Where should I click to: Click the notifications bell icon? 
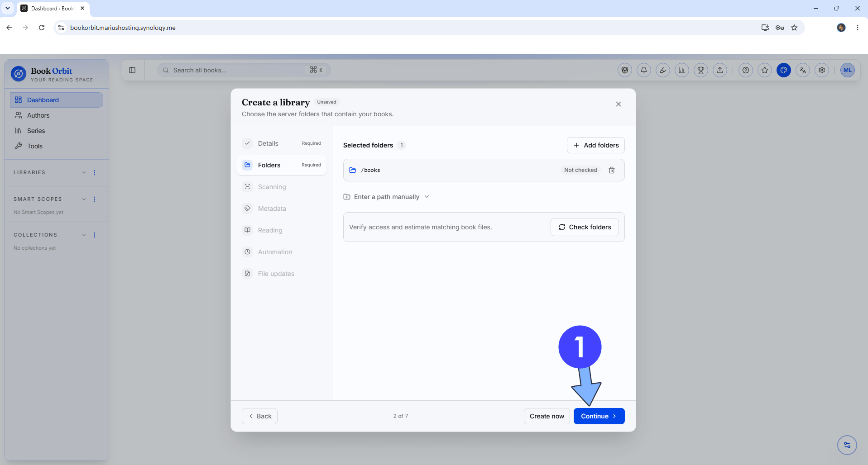click(644, 70)
